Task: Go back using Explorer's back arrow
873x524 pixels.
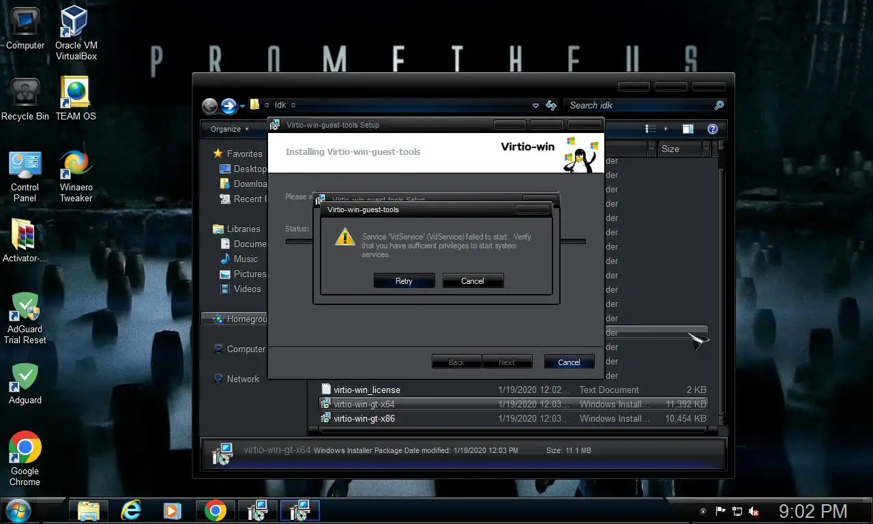Action: click(210, 106)
